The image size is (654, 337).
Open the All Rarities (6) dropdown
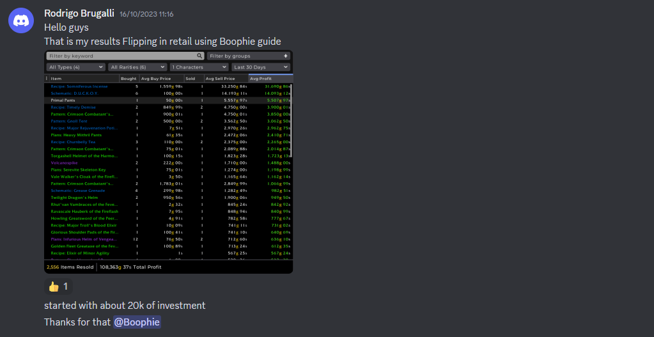[x=137, y=67]
